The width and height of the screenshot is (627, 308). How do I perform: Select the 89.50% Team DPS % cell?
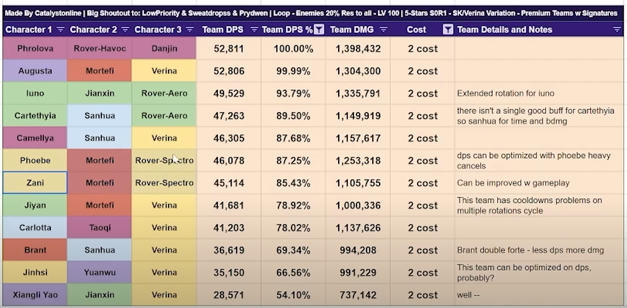tap(293, 116)
